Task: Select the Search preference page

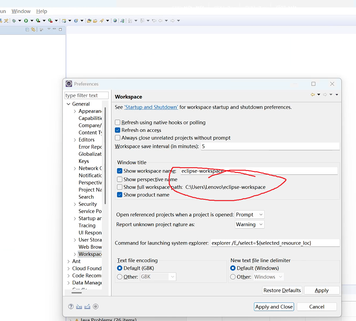Action: 86,197
